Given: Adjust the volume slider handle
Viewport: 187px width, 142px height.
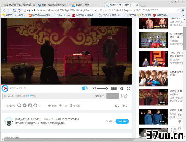Looking at the screenshot, I should 106,88.
